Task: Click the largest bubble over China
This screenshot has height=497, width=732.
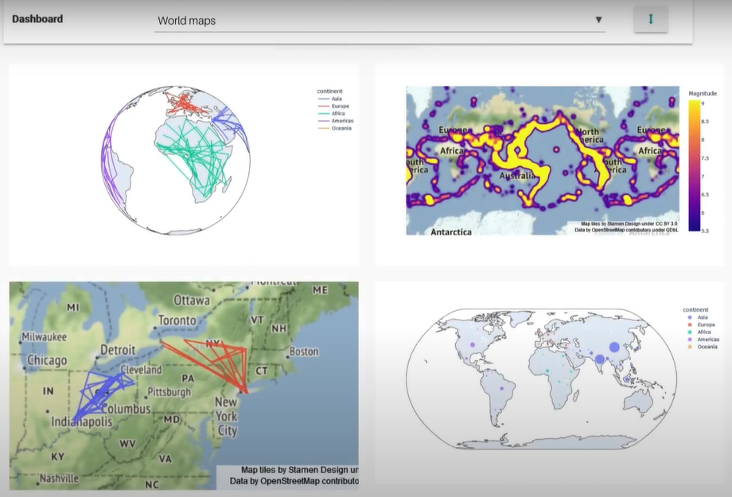Action: point(613,347)
